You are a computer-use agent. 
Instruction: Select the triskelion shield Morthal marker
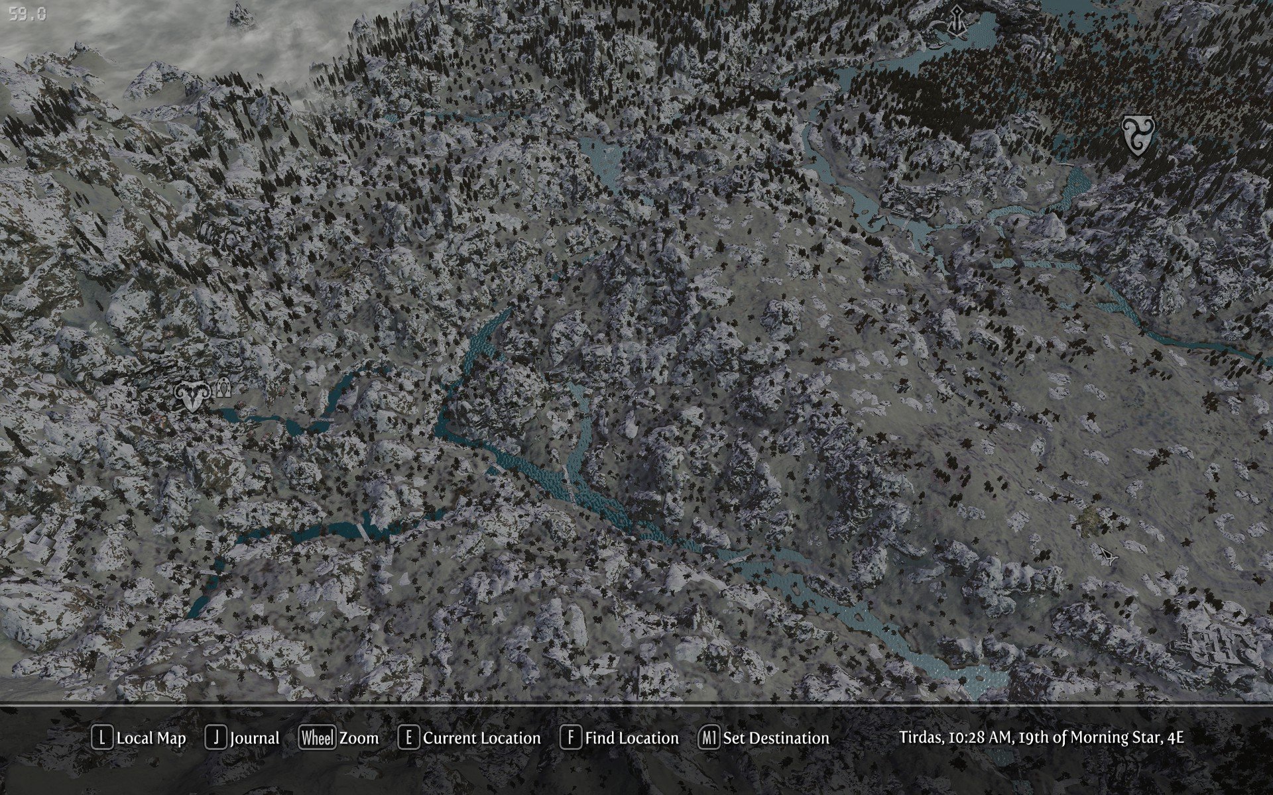[1138, 133]
